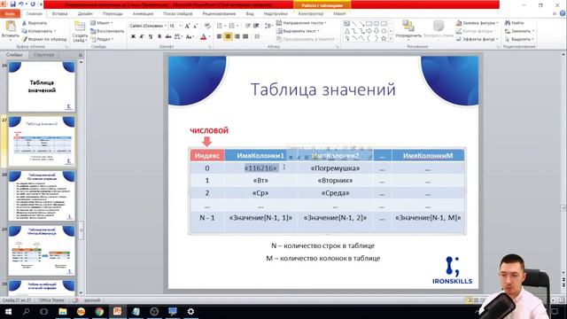The image size is (567, 319).
Task: Click the font color red A swatch
Action: [x=203, y=36]
